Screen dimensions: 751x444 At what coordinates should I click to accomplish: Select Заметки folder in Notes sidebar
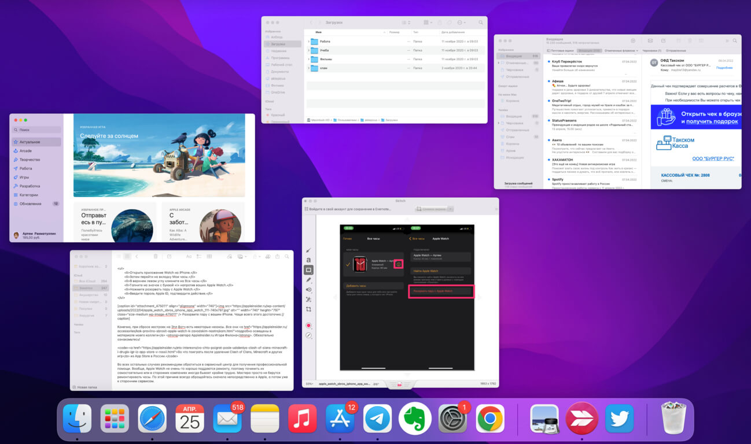pos(91,288)
